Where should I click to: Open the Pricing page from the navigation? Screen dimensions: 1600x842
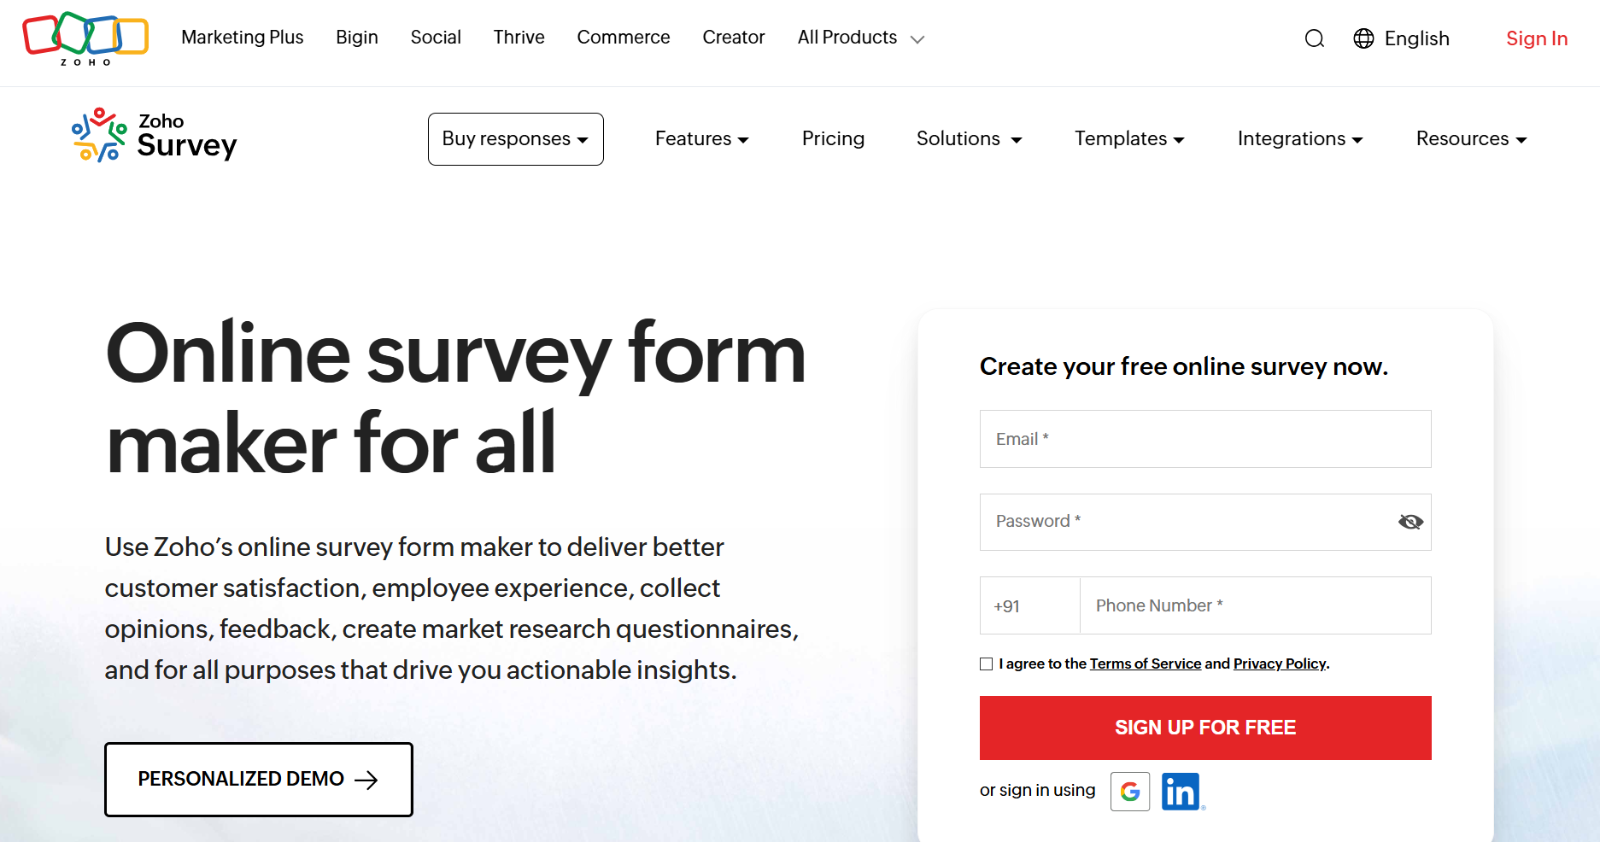(x=833, y=138)
